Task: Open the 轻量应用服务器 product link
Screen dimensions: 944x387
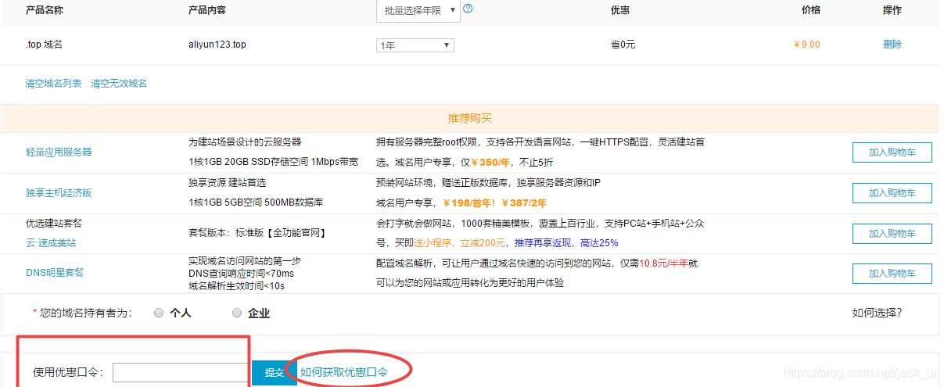Action: 59,152
